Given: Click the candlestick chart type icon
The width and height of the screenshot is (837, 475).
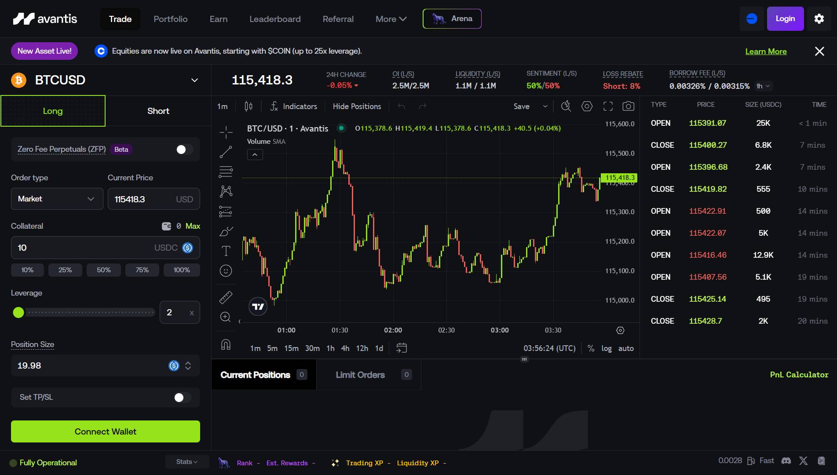Looking at the screenshot, I should tap(249, 106).
